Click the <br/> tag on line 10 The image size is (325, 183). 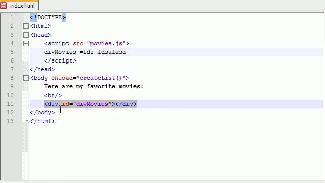[x=53, y=95]
